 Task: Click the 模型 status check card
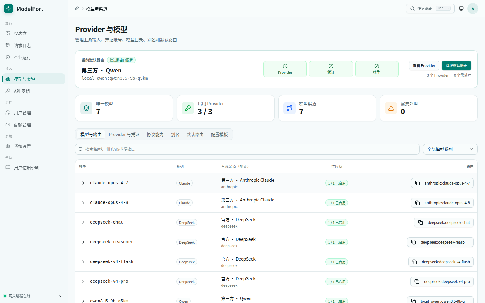pos(377,69)
